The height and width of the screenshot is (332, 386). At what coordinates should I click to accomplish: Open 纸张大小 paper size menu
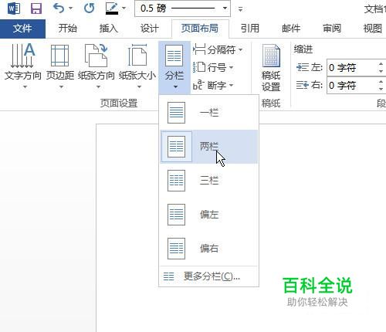coord(137,66)
